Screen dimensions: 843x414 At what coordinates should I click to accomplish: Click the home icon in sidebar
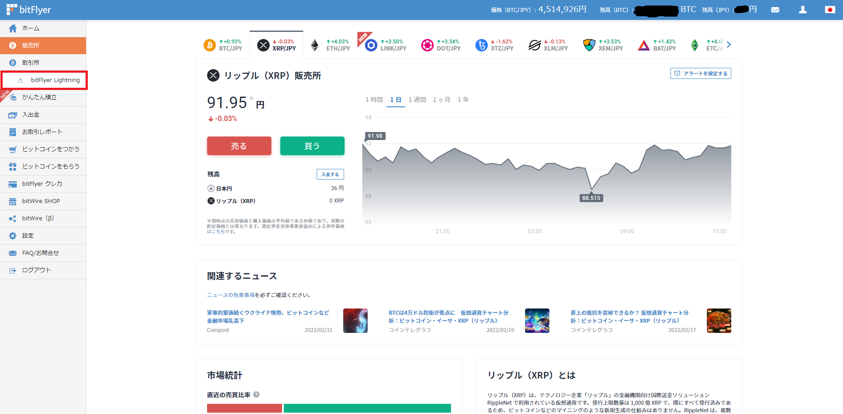(13, 28)
